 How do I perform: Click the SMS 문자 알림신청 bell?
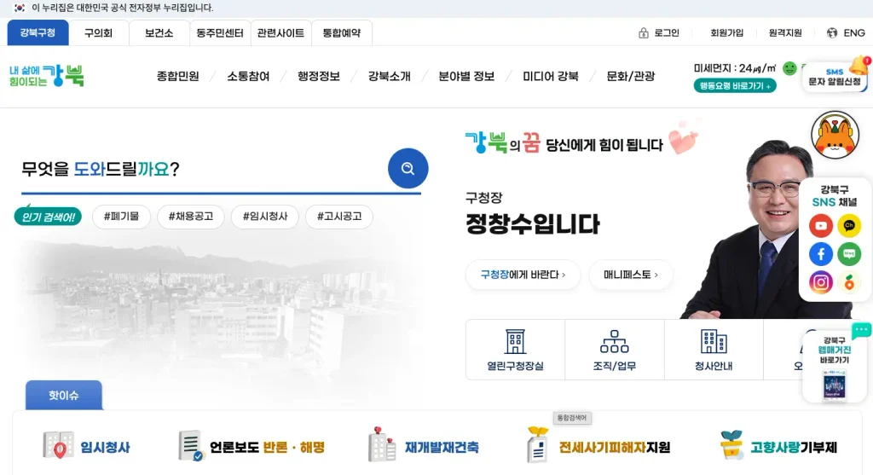click(859, 65)
